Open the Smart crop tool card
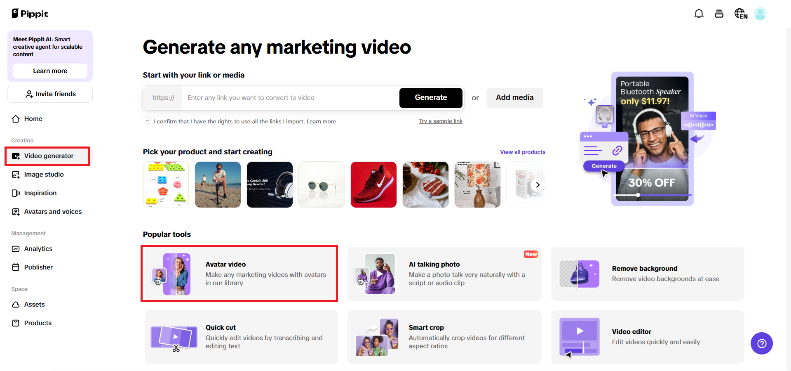The height and width of the screenshot is (371, 791). (x=444, y=337)
